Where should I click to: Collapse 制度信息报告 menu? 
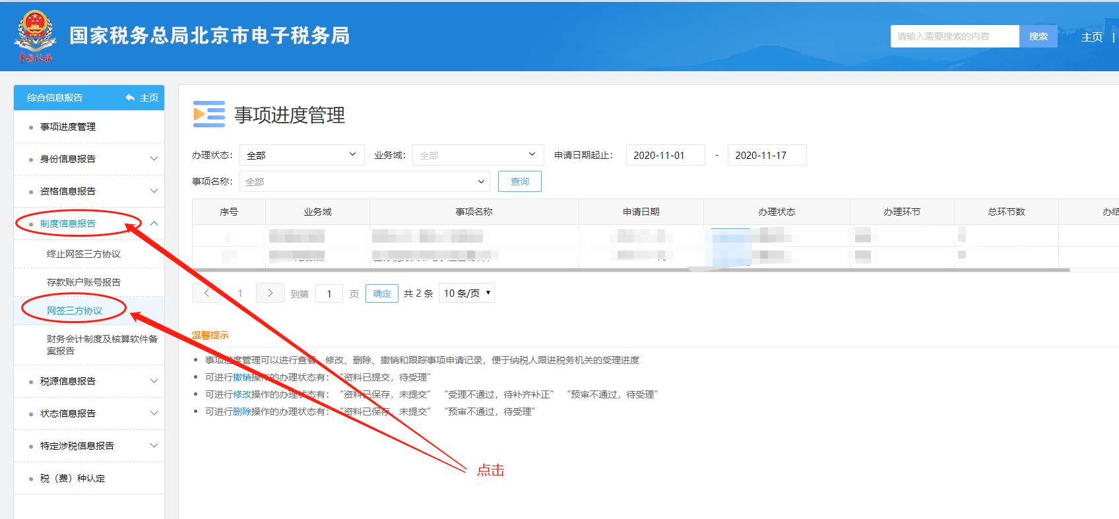coord(89,224)
